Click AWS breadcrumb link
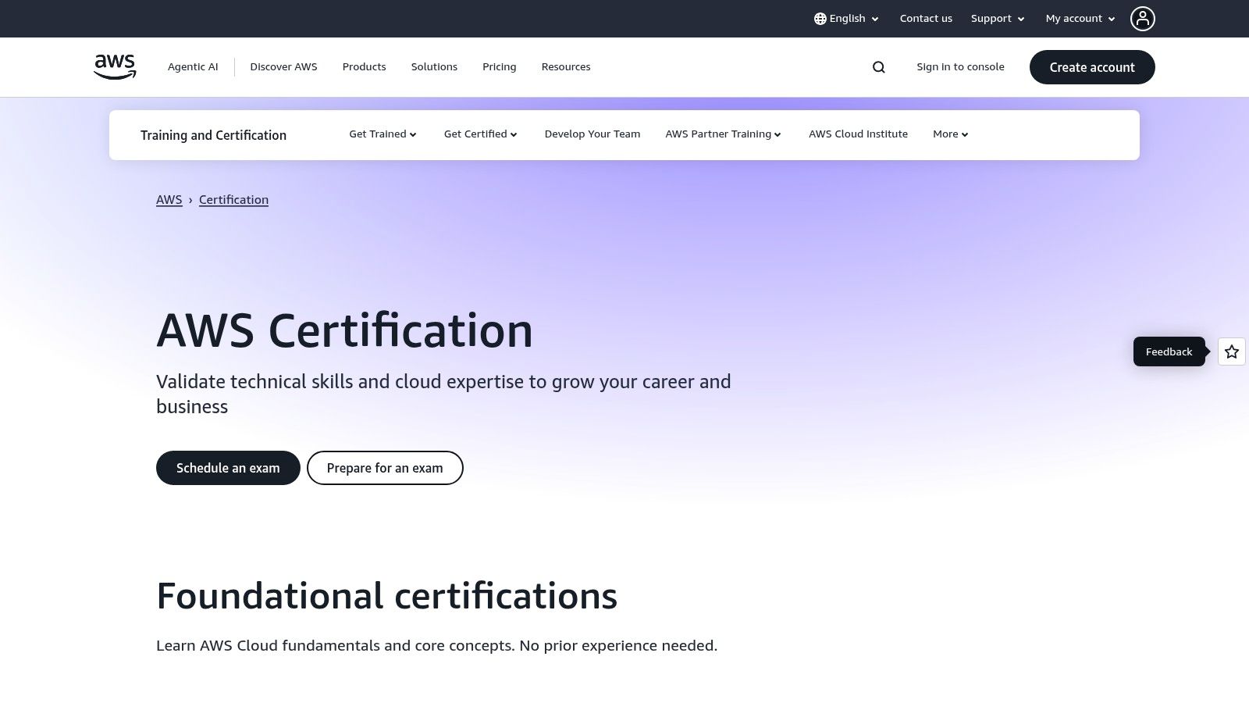 point(169,200)
